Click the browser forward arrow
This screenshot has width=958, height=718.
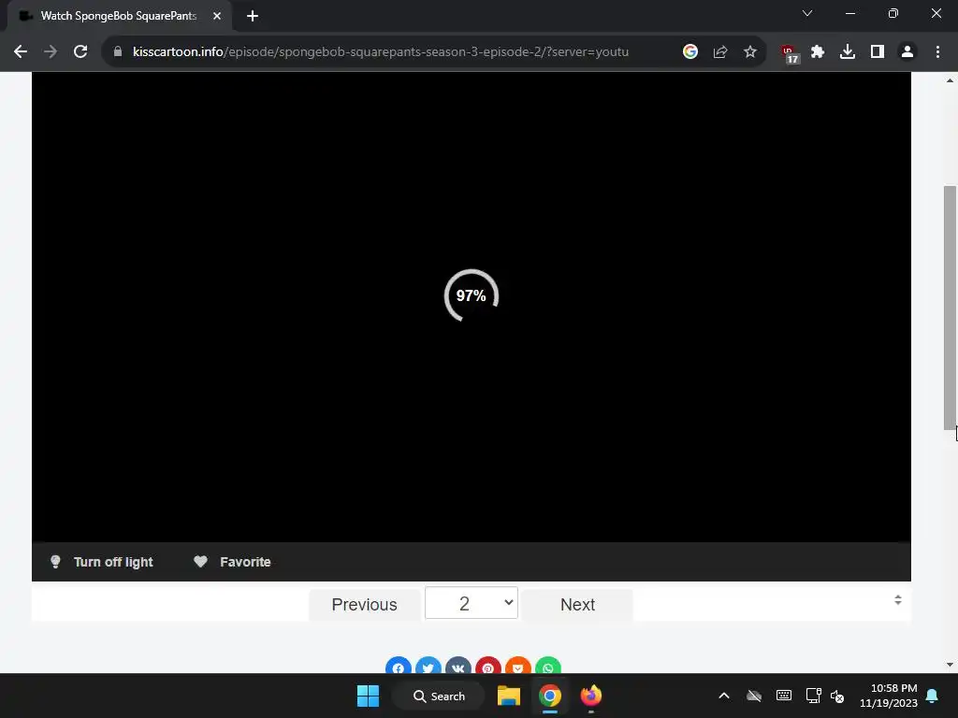coord(51,52)
